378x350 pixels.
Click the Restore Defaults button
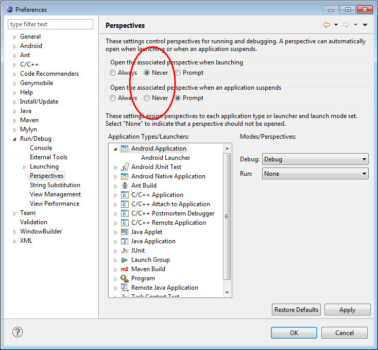click(296, 310)
